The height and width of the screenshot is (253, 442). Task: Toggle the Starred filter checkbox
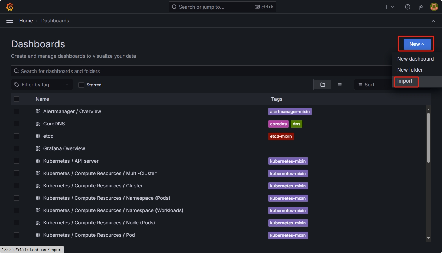coord(81,85)
